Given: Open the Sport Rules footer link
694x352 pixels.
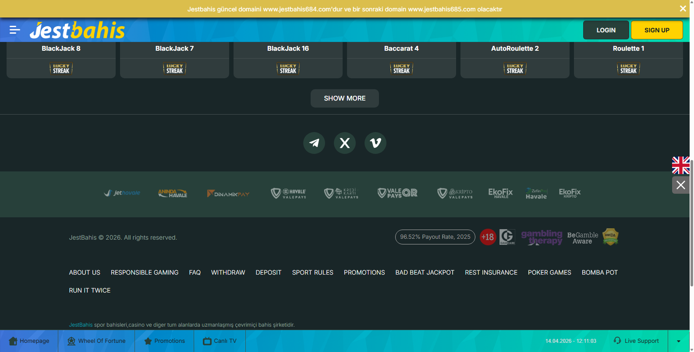Looking at the screenshot, I should tap(313, 272).
